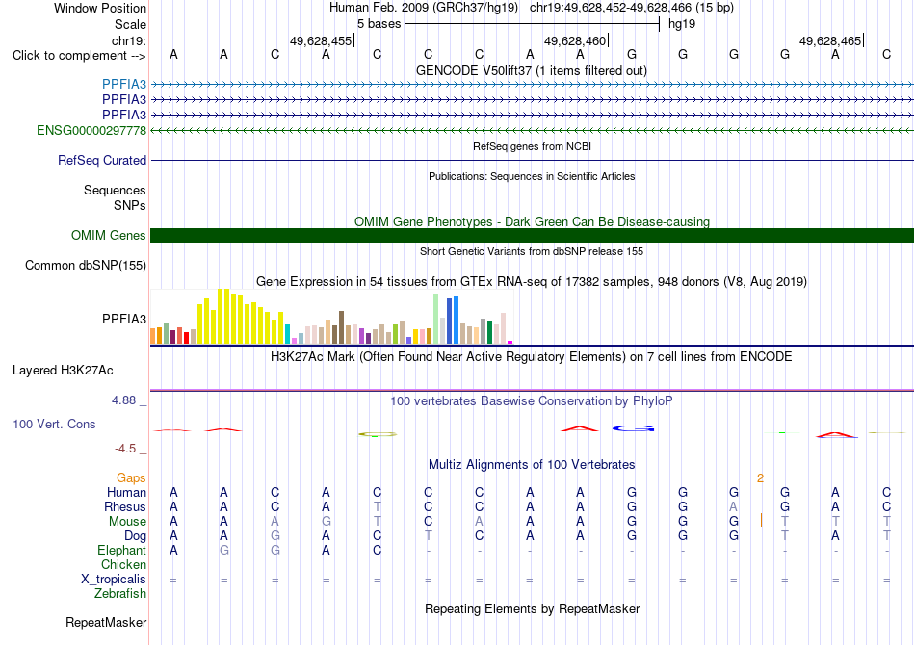The width and height of the screenshot is (915, 645).
Task: Click the PPFIA3 label beside the GTEx chart
Action: coord(123,319)
